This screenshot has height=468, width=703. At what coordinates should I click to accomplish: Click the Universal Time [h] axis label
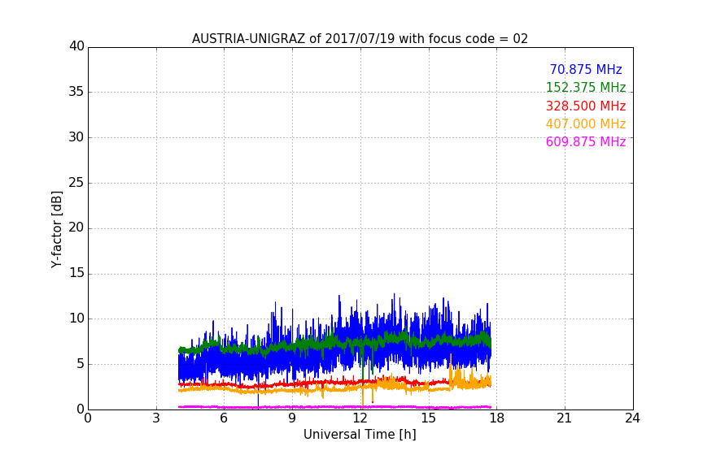pyautogui.click(x=360, y=435)
